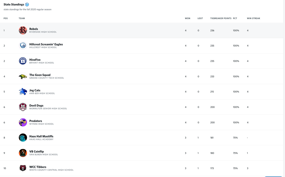The width and height of the screenshot is (285, 177).
Task: Click tiebreaker points 173 for WCC Tibbers
Action: tap(212, 168)
